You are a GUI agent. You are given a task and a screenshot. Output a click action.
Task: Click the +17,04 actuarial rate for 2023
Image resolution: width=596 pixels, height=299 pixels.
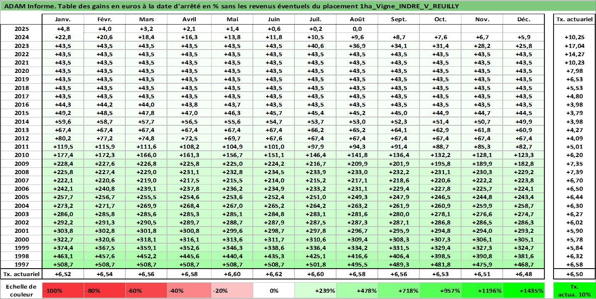[x=574, y=46]
